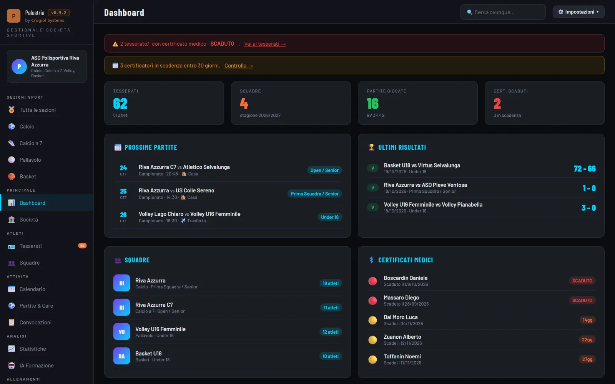Select Riva Azzurra C7 vs Atletico Selvalunga match
This screenshot has height=384, width=615.
[x=228, y=170]
